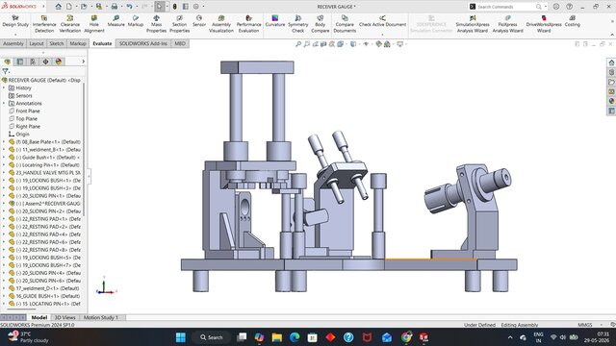Switch to 3D Views bottom tab
The height and width of the screenshot is (346, 616).
point(64,317)
